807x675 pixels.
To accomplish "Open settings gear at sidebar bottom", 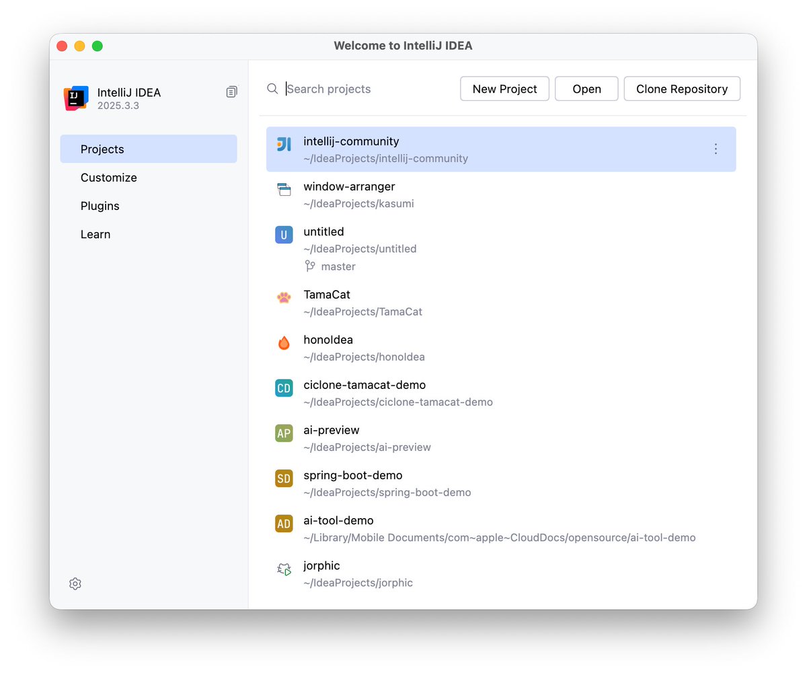I will (75, 584).
